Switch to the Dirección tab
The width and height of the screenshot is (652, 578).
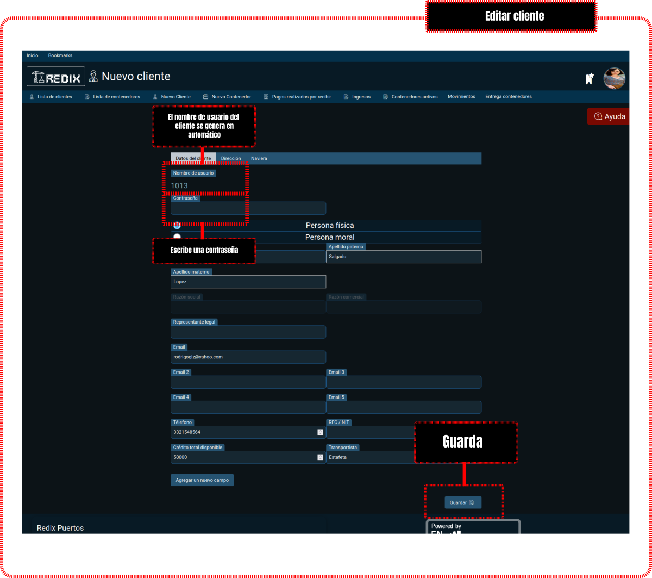[231, 158]
